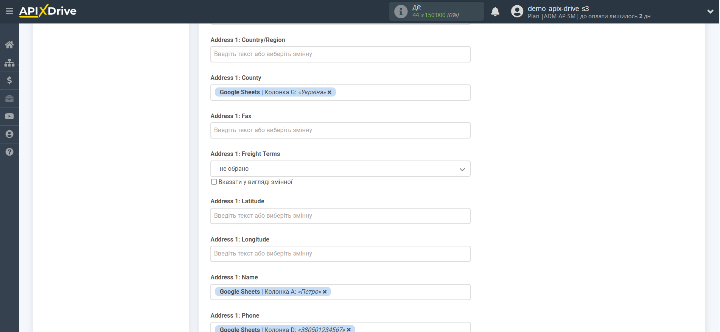720x332 pixels.
Task: Select the Google Sheets Колонка G tag
Action: coord(275,92)
